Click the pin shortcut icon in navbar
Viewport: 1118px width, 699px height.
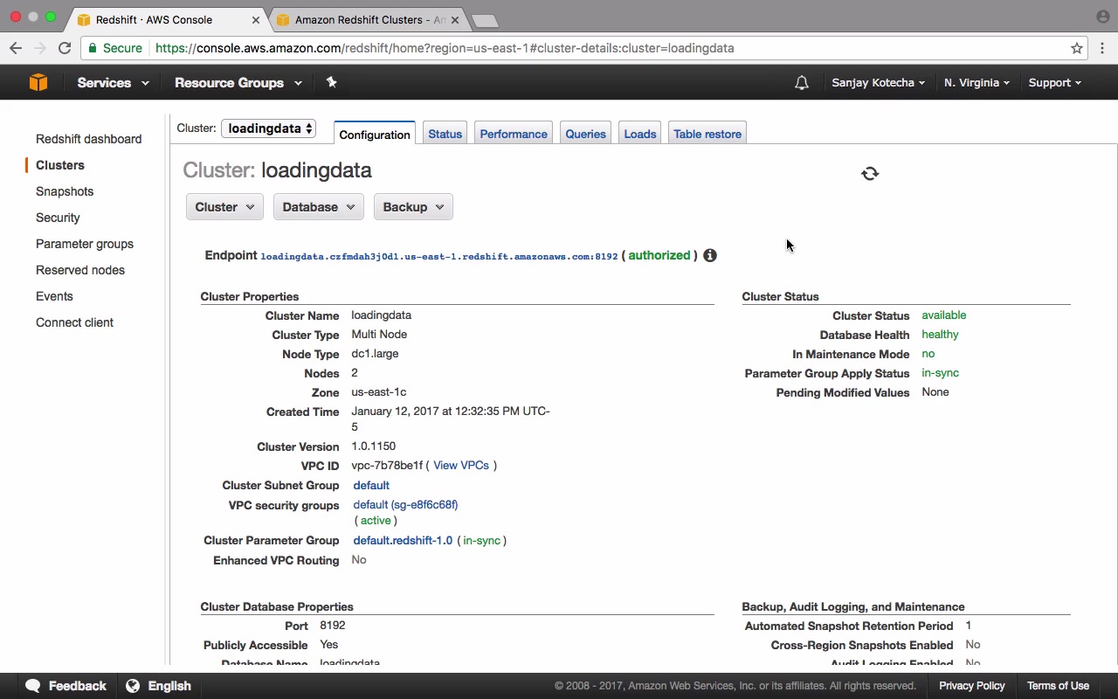331,82
